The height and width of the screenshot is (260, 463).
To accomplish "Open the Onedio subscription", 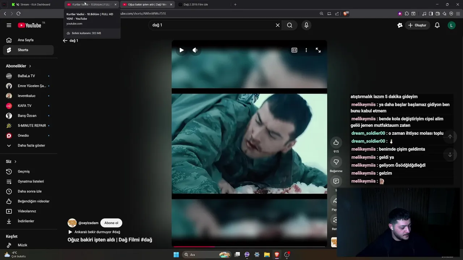I will 28,135.
